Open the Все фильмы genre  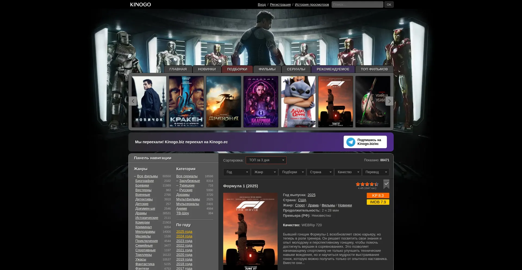(147, 176)
